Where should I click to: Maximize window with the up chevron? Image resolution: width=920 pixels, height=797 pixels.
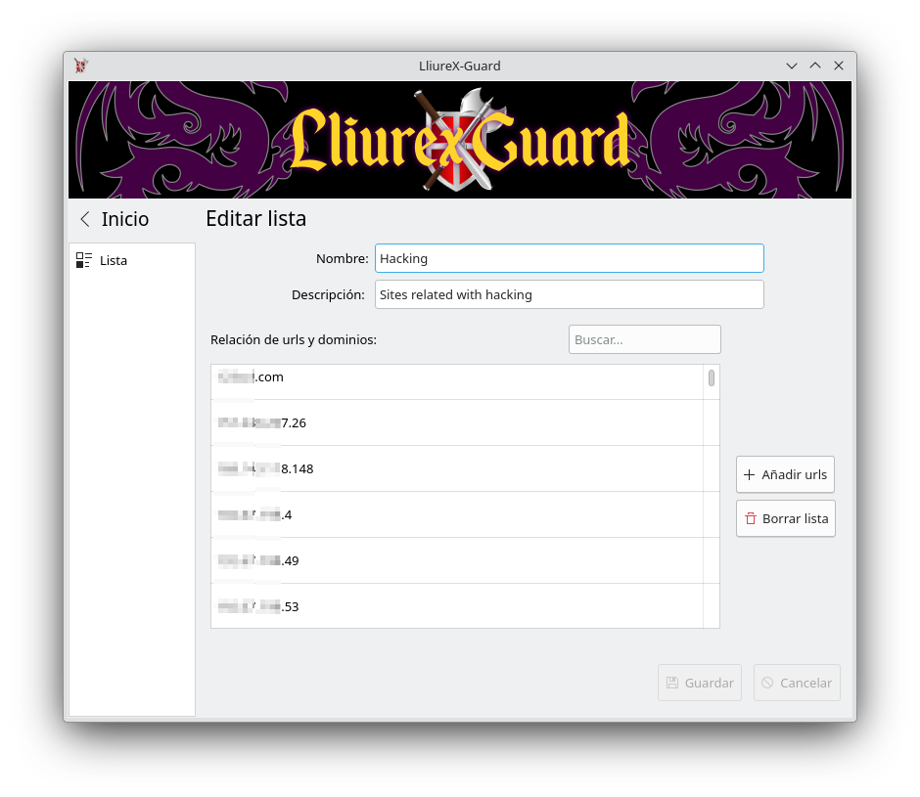(x=815, y=66)
